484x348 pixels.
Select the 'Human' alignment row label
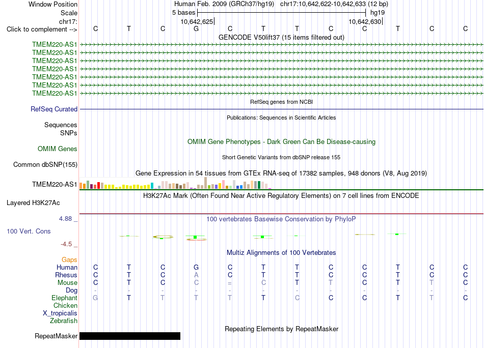[x=67, y=267]
